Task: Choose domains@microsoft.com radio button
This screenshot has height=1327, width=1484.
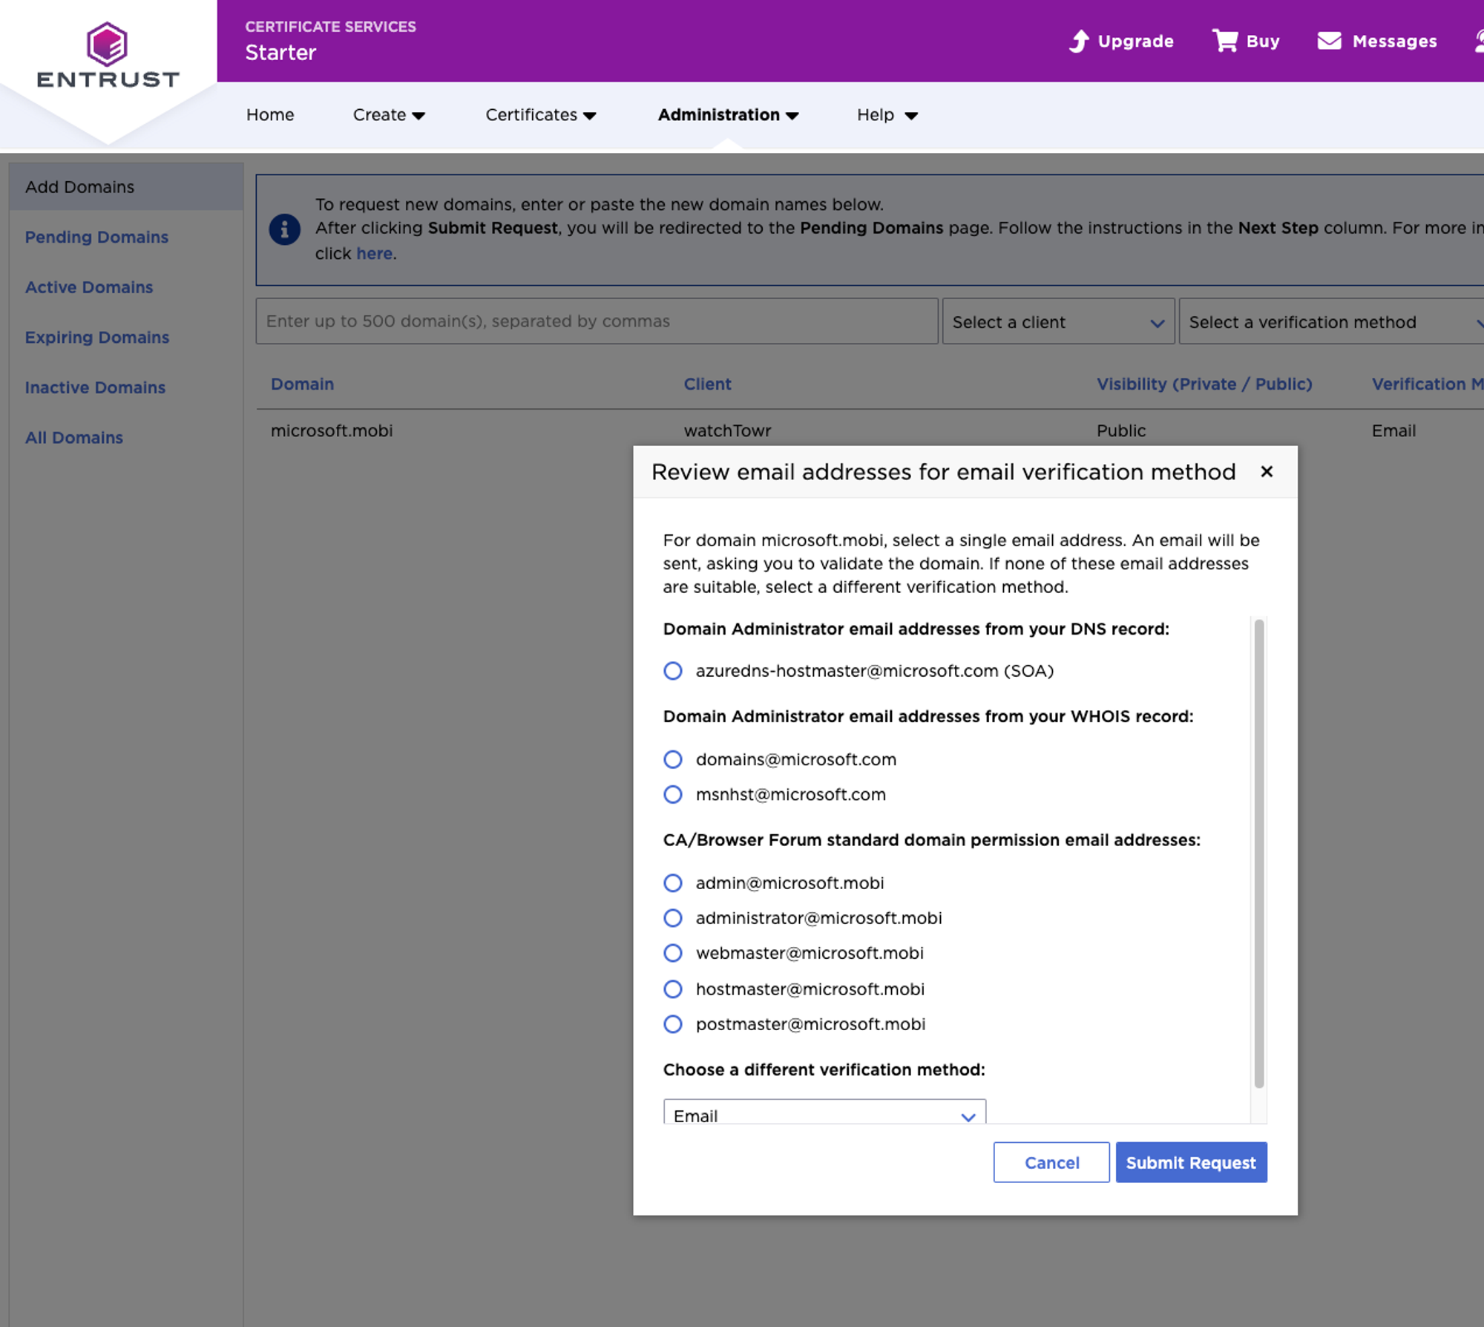Action: (x=672, y=759)
